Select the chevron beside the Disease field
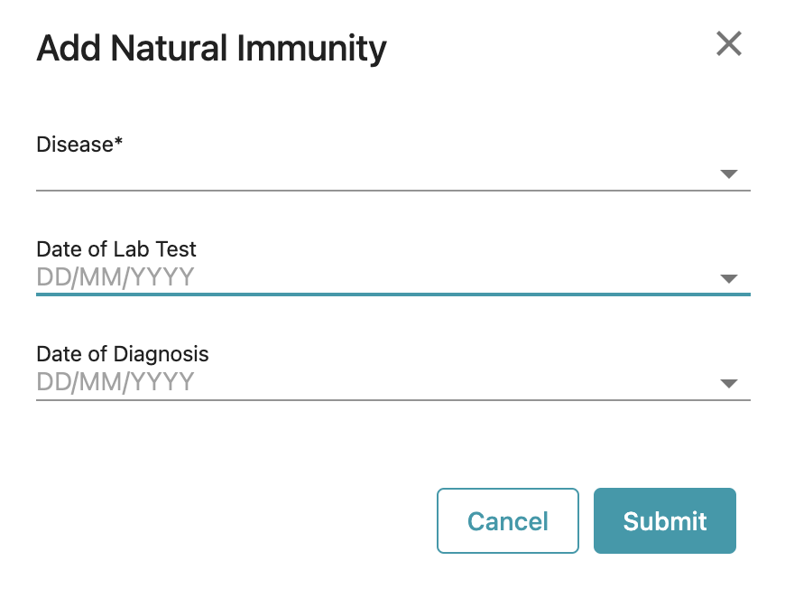 click(x=729, y=174)
